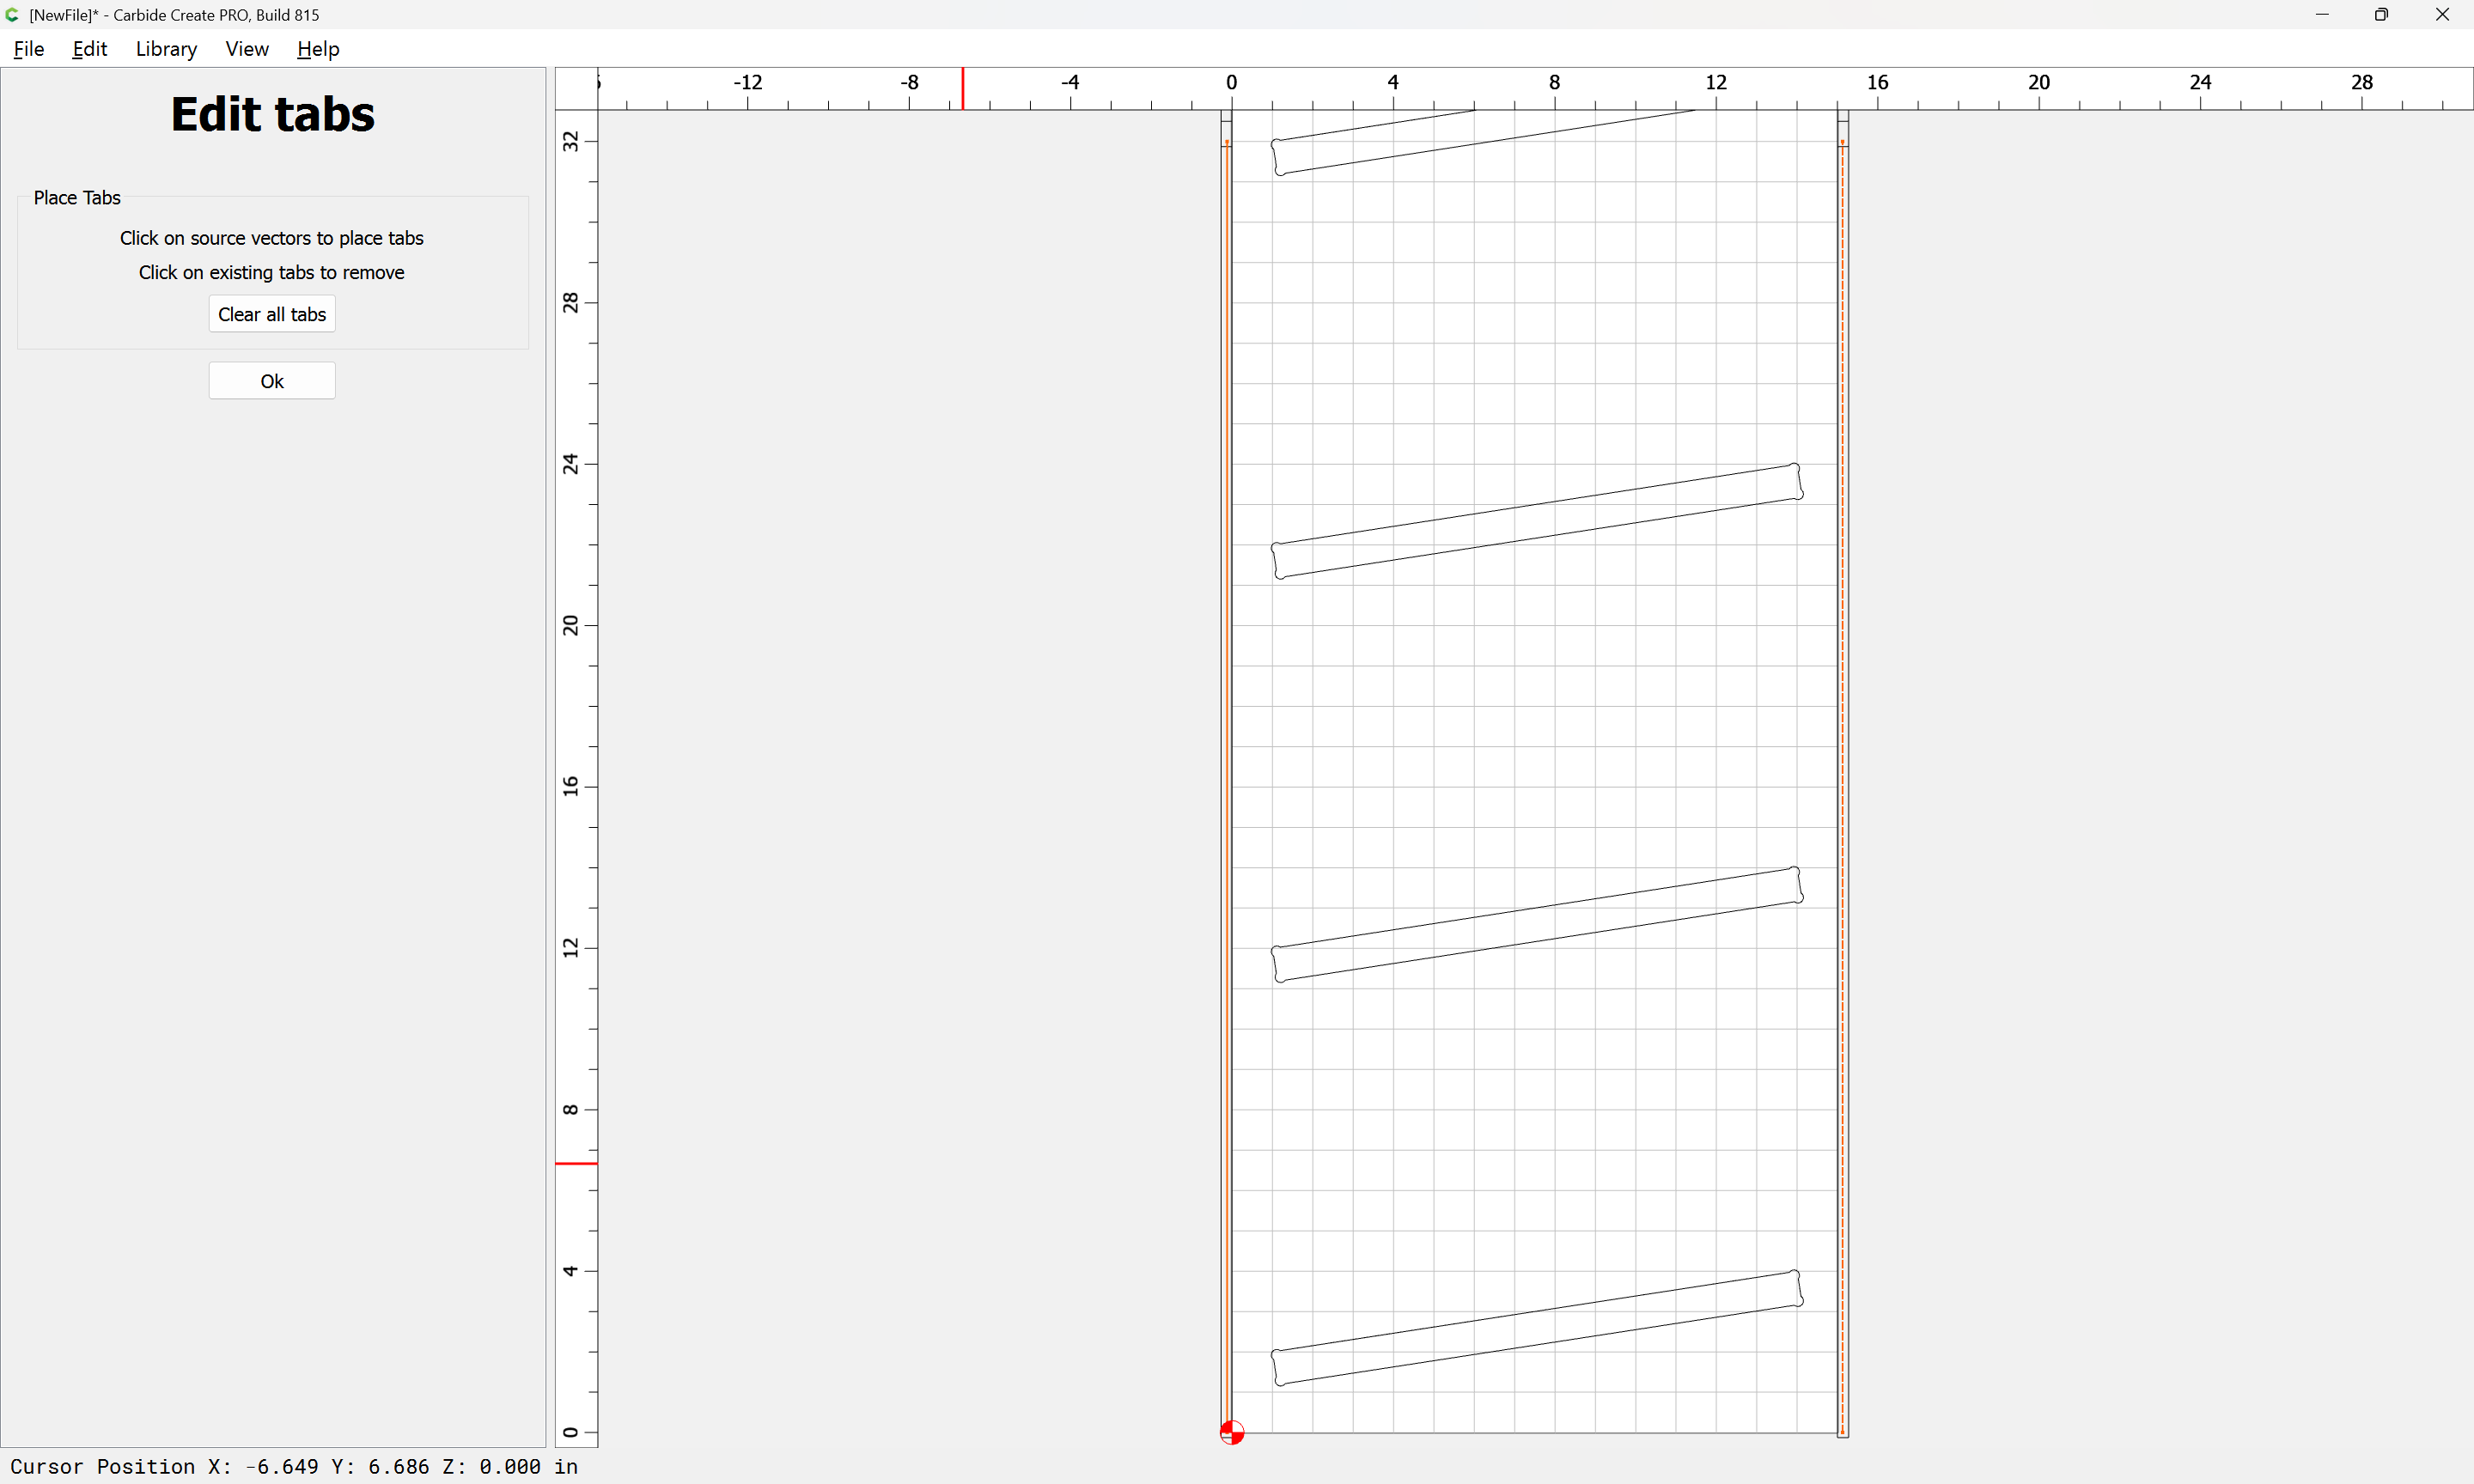Open the View menu
The width and height of the screenshot is (2474, 1484).
coord(247,49)
